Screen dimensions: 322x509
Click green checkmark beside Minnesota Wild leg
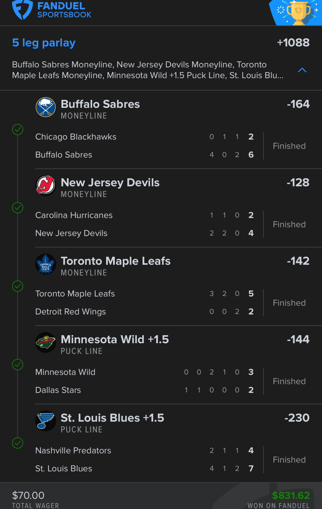coord(18,365)
